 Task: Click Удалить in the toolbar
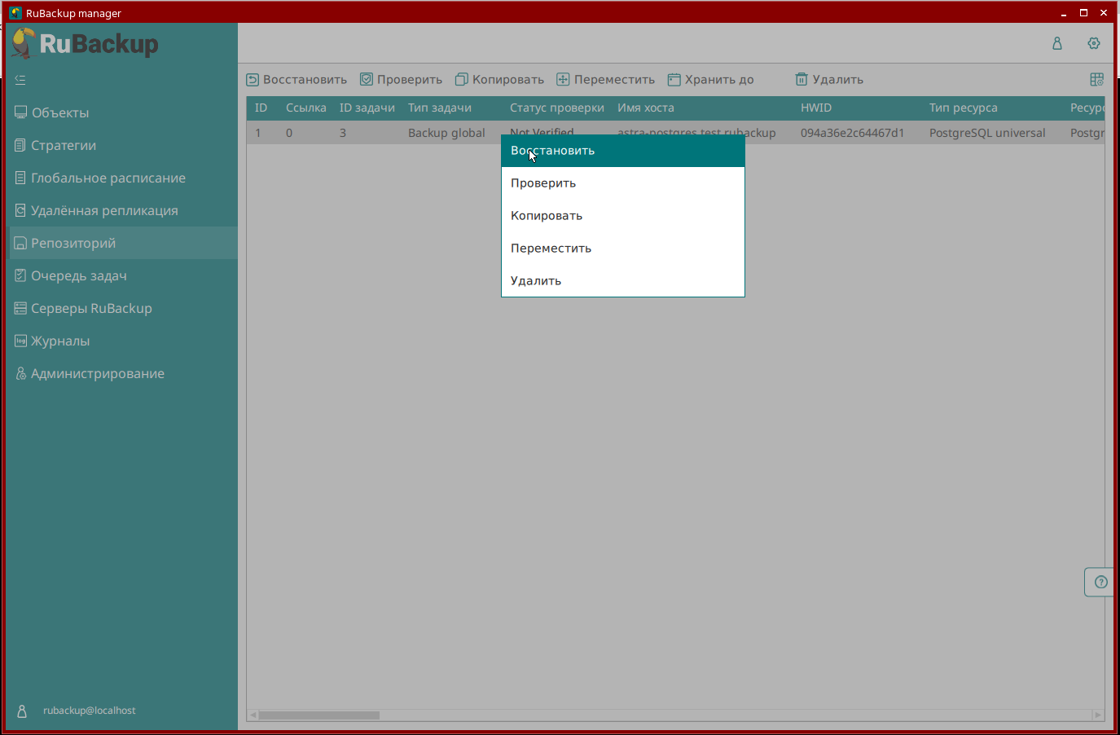point(829,80)
